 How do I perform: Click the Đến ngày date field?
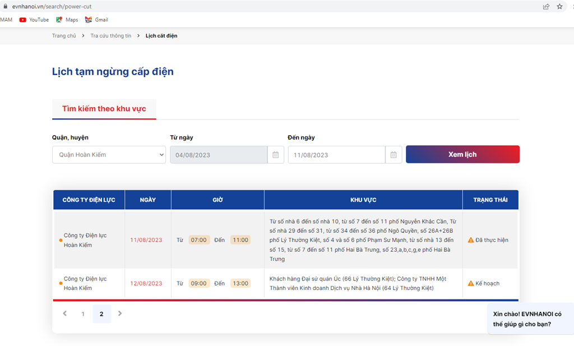[336, 155]
